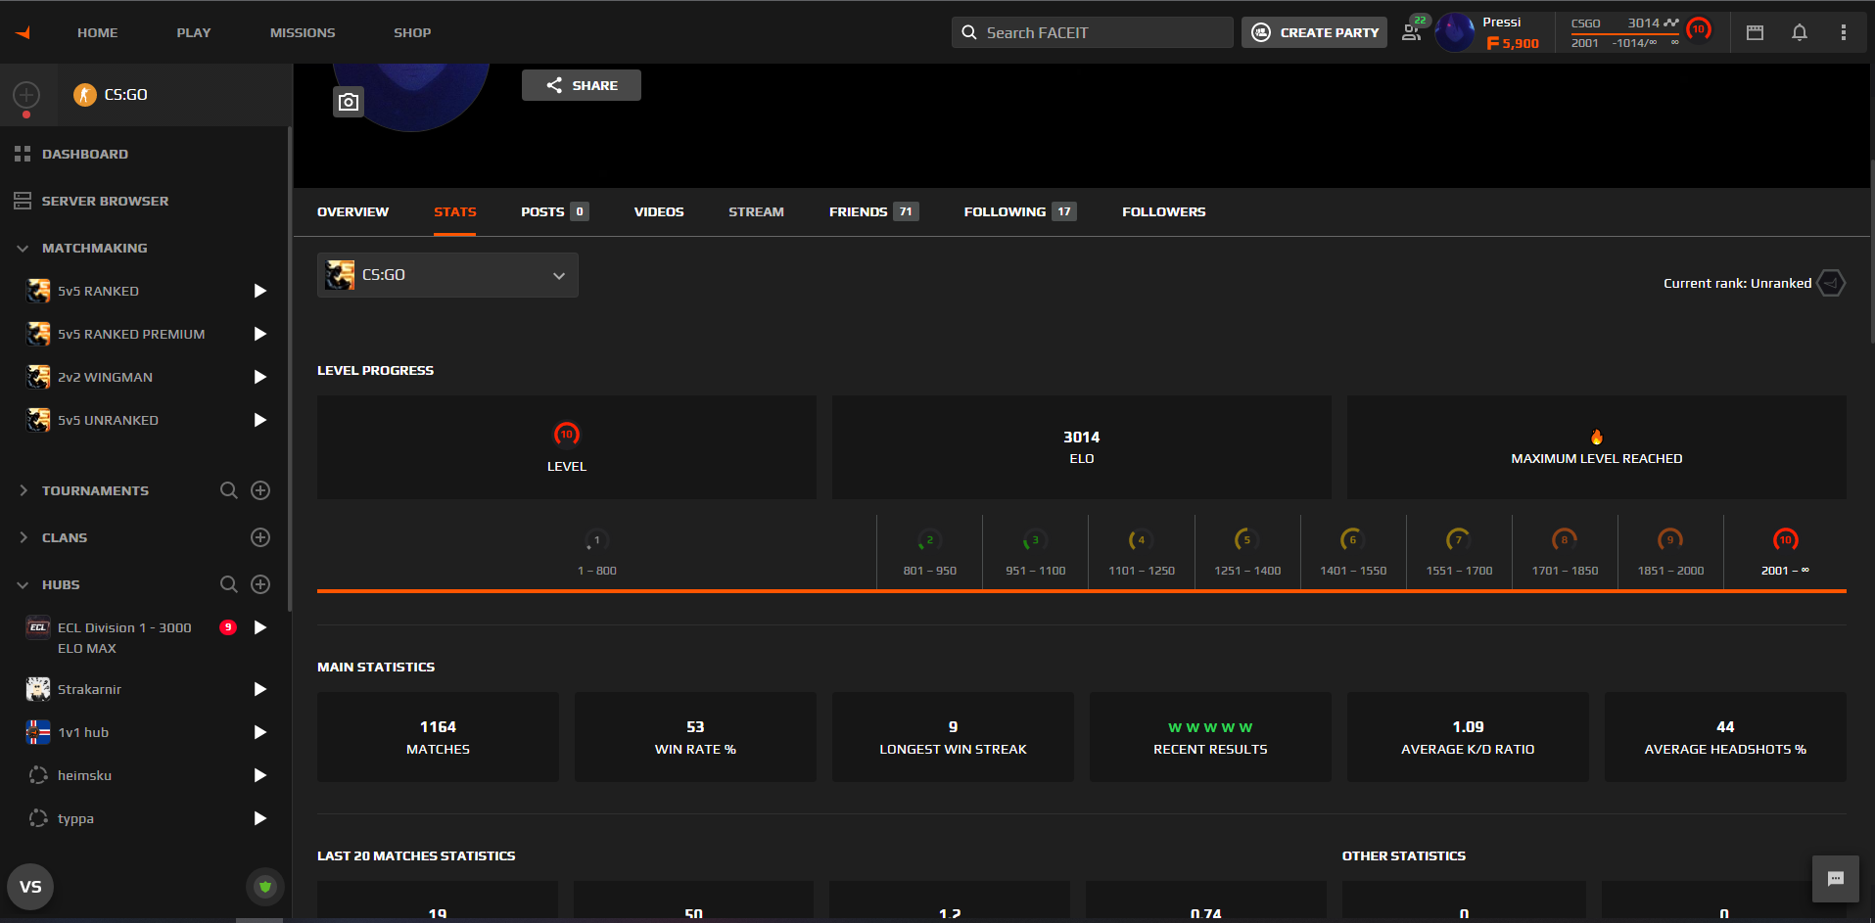1875x923 pixels.
Task: Open the STREAM tab
Action: click(756, 211)
